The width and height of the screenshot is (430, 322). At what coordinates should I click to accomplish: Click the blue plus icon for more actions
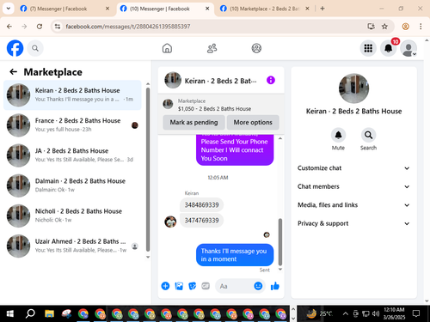click(165, 286)
